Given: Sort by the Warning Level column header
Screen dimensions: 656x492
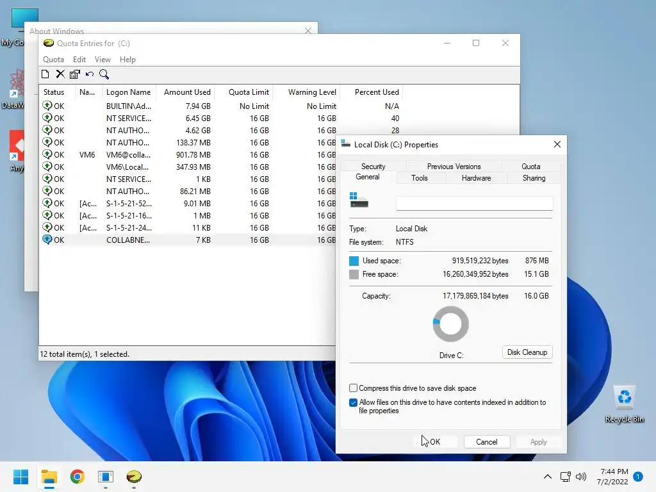Looking at the screenshot, I should [x=307, y=92].
